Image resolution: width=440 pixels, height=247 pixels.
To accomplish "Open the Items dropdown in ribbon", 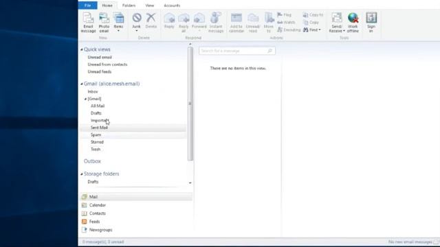I will click(x=118, y=23).
